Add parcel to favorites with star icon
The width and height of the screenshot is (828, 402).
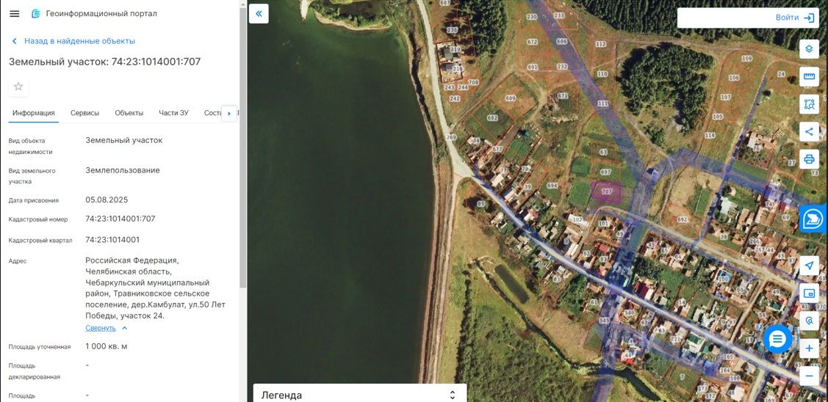[18, 87]
